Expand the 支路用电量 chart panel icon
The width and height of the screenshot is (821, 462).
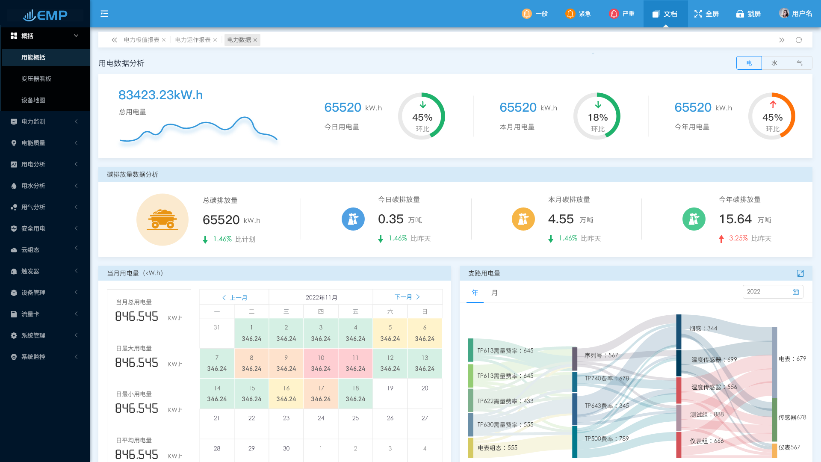pos(800,273)
